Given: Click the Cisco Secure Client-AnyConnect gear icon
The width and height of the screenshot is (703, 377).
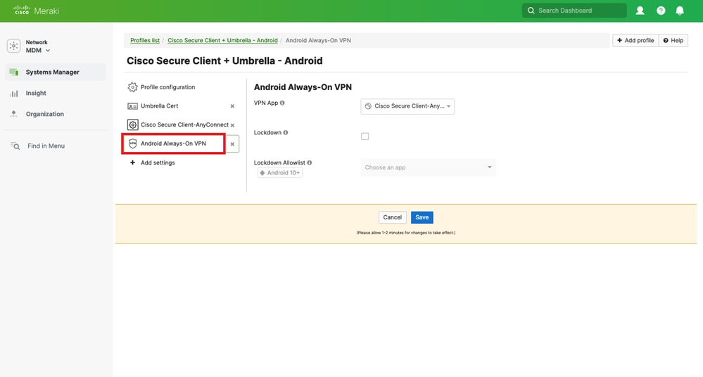Looking at the screenshot, I should (x=133, y=124).
